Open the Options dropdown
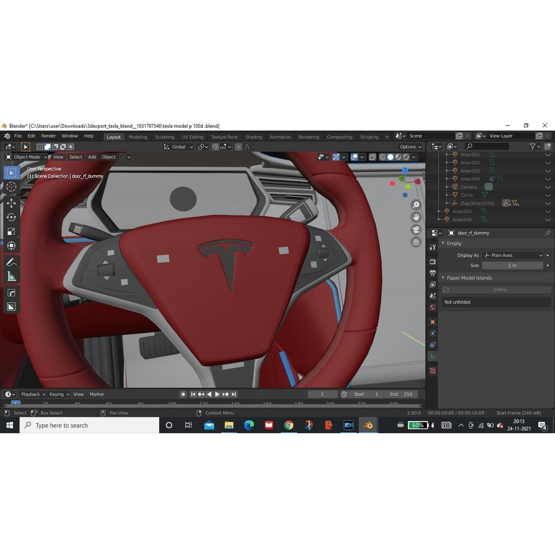This screenshot has width=555, height=555. [411, 146]
